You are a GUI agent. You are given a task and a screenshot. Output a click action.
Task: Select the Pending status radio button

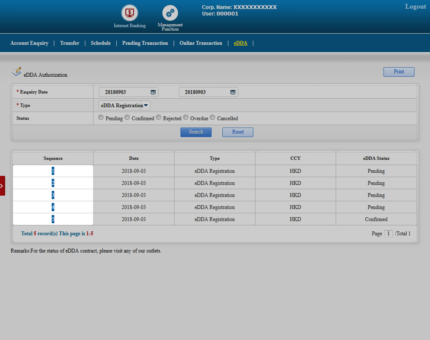[101, 118]
